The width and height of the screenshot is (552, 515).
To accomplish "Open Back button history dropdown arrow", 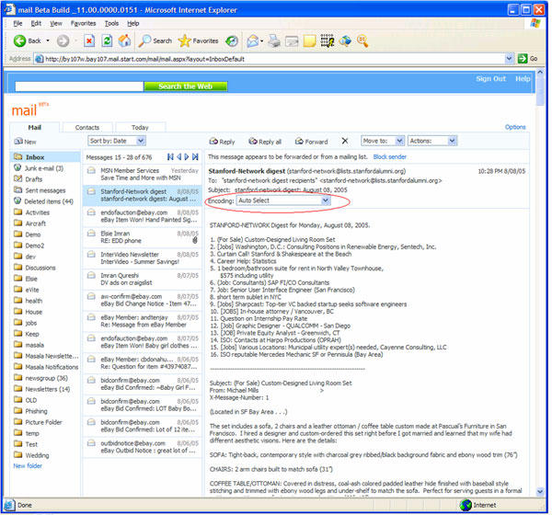I will click(48, 40).
